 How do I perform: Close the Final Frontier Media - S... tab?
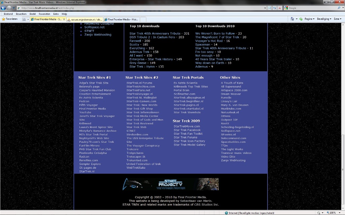[x=64, y=19]
